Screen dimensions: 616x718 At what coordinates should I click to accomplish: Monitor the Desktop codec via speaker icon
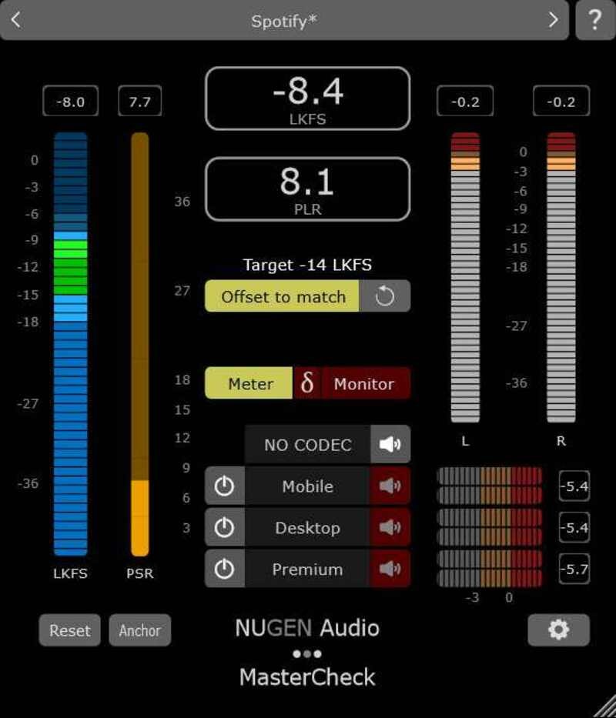[x=390, y=528]
